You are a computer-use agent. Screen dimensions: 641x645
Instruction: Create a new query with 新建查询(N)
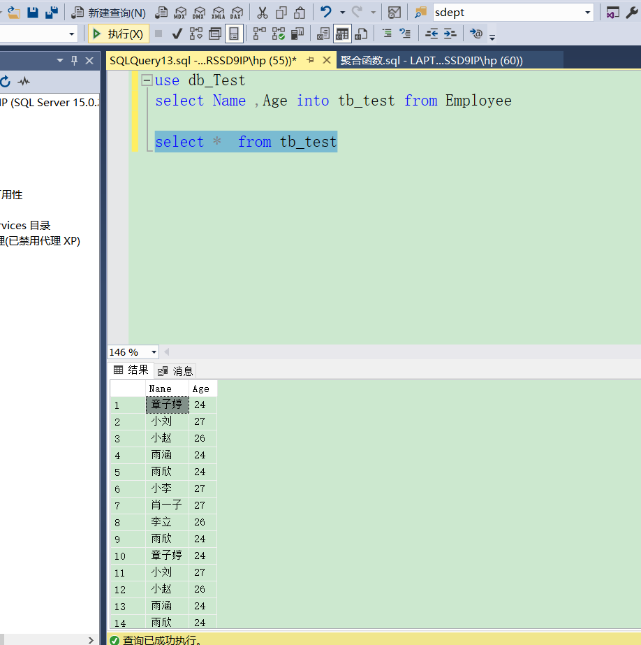(108, 13)
